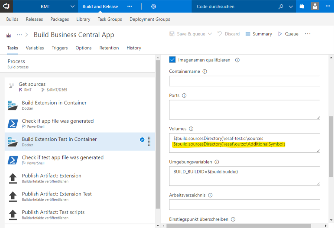The image size is (334, 228).
Task: Toggle the selected check mark on Build Extension Test
Action: (x=142, y=140)
